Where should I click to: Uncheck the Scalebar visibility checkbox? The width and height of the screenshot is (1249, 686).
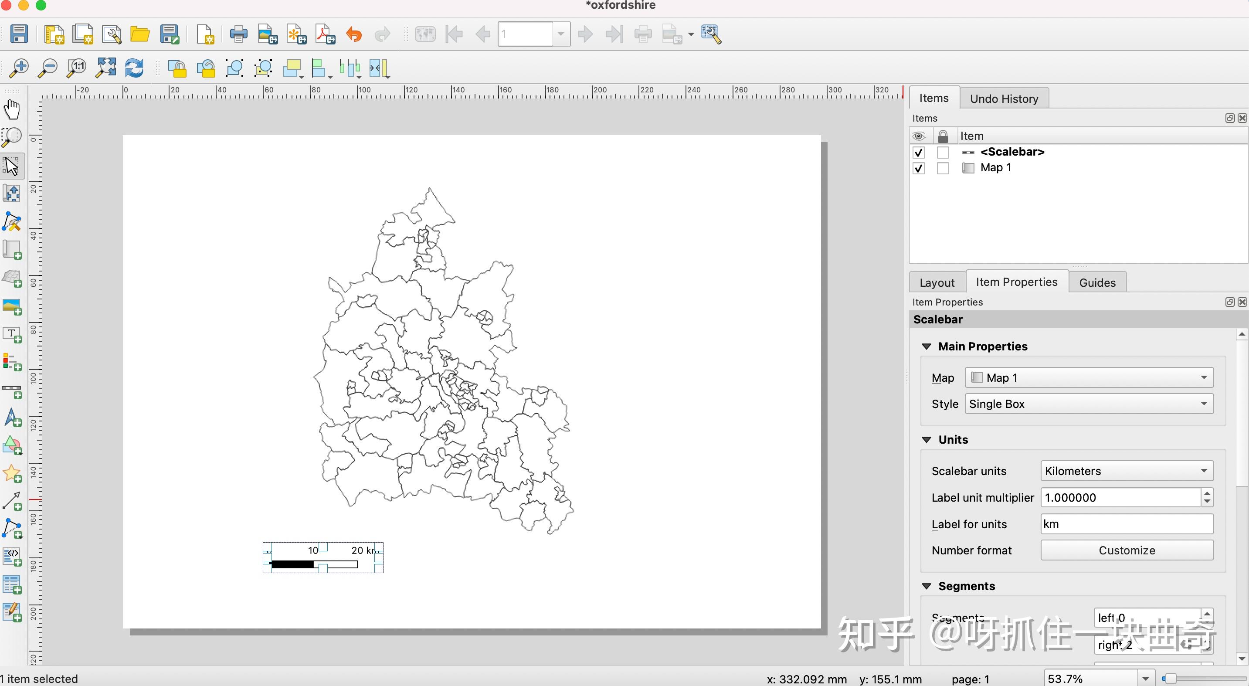919,152
